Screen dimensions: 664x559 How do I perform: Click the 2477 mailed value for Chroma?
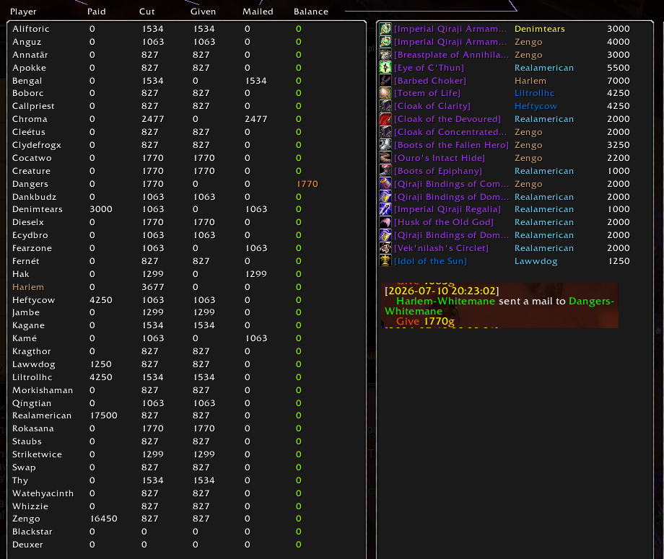(255, 119)
